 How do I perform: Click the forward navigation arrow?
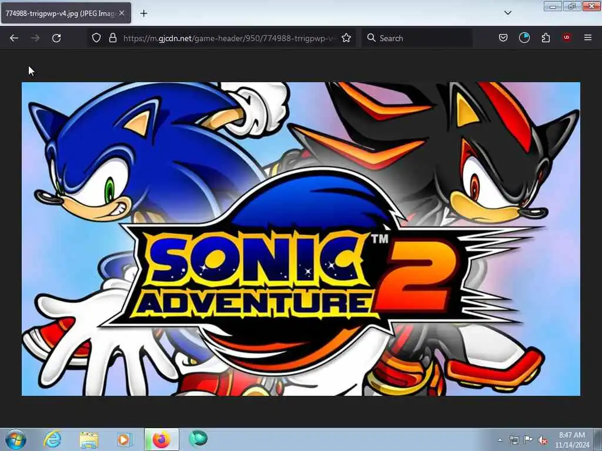(35, 38)
